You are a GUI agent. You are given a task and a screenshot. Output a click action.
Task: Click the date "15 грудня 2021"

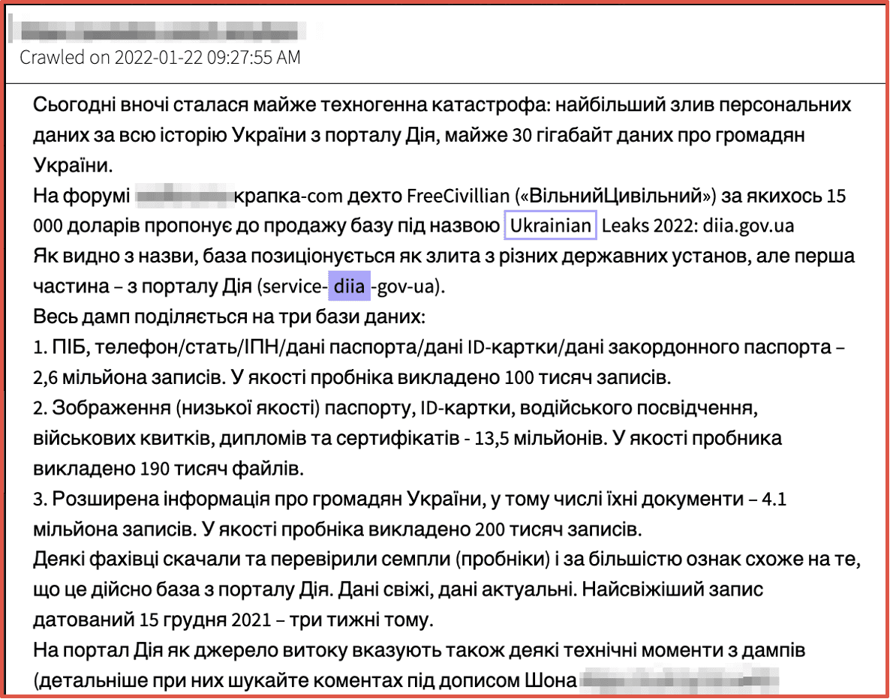coord(206,620)
